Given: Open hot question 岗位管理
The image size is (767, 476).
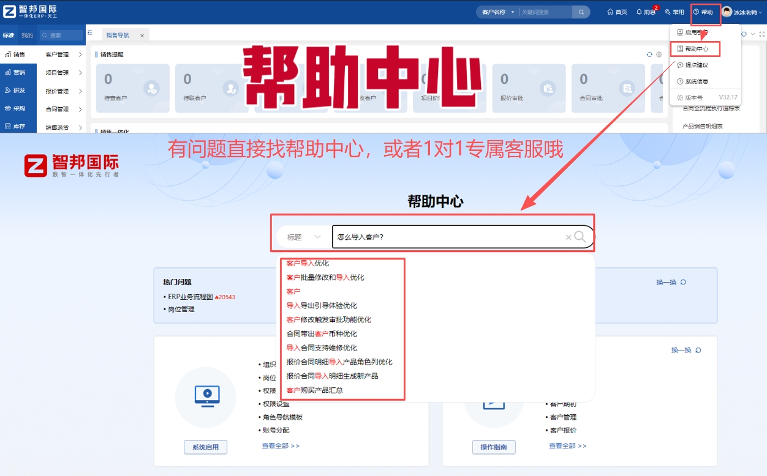Looking at the screenshot, I should [181, 309].
